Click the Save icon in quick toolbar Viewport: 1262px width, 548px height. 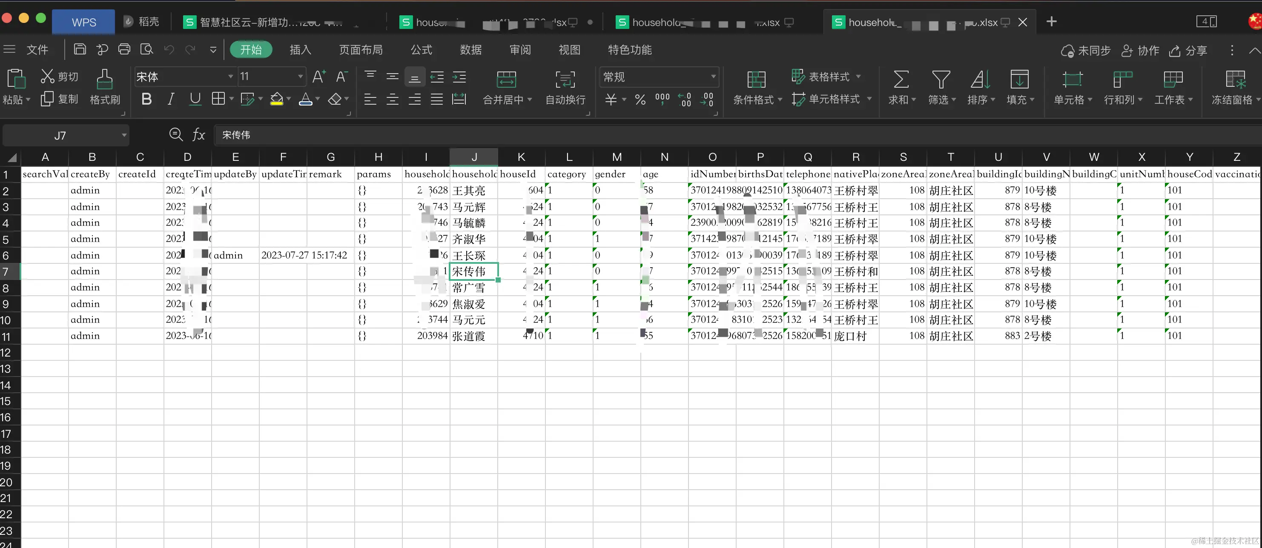click(80, 49)
